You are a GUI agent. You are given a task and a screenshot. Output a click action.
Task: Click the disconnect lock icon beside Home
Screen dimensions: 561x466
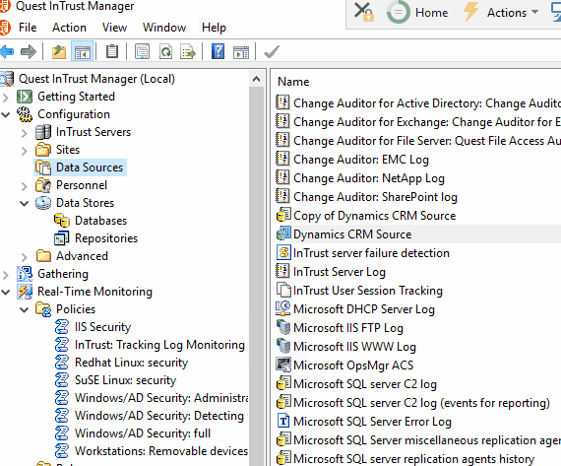tap(364, 12)
